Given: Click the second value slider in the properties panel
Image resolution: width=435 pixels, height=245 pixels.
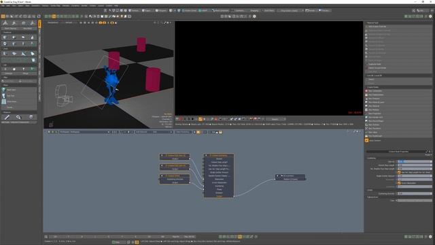Looking at the screenshot, I should click(415, 165).
